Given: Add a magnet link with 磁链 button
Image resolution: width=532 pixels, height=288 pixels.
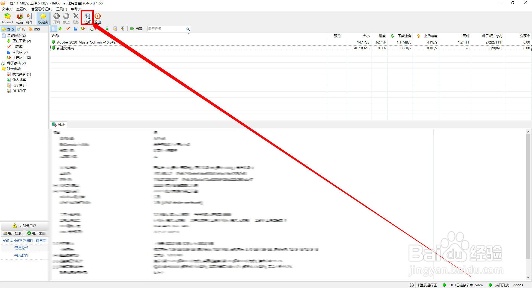Looking at the screenshot, I should pos(20,18).
